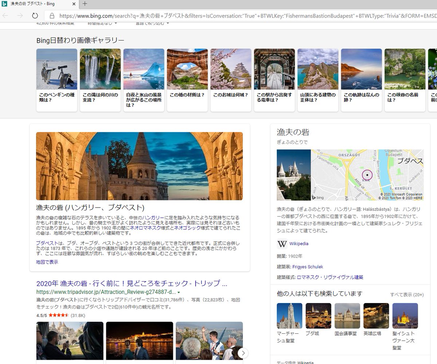Click the padlock site security icon
The image size is (437, 364).
[52, 16]
